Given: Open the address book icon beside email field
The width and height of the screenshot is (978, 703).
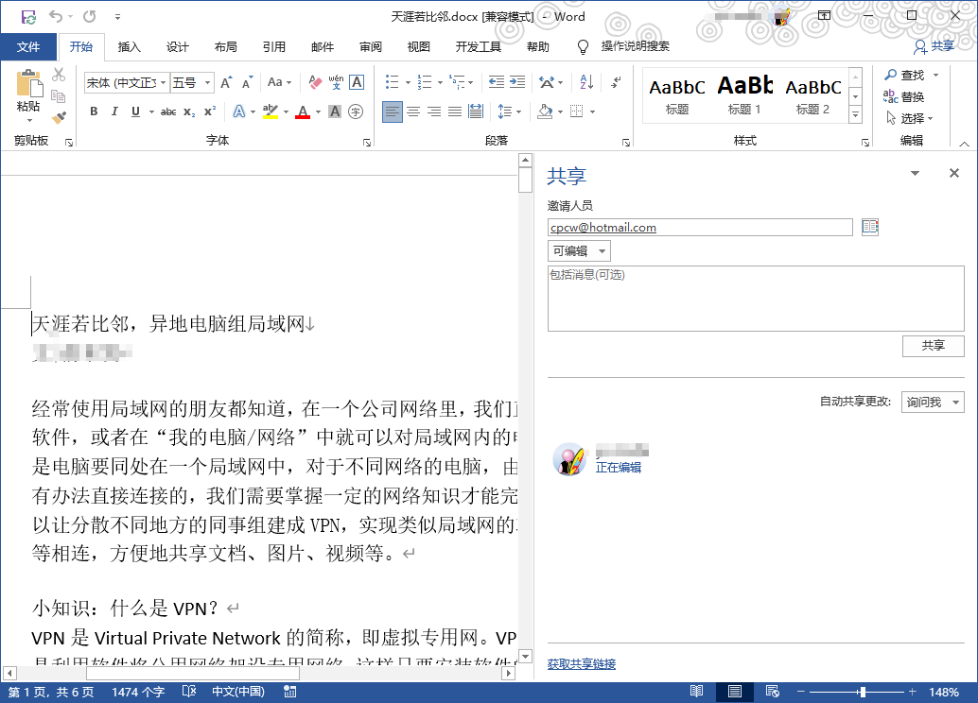Looking at the screenshot, I should (x=870, y=227).
